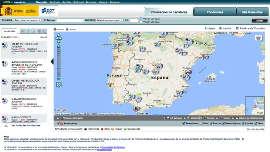This screenshot has width=270, height=152.
Task: Pan the map up with arrow
Action: tap(59, 35)
